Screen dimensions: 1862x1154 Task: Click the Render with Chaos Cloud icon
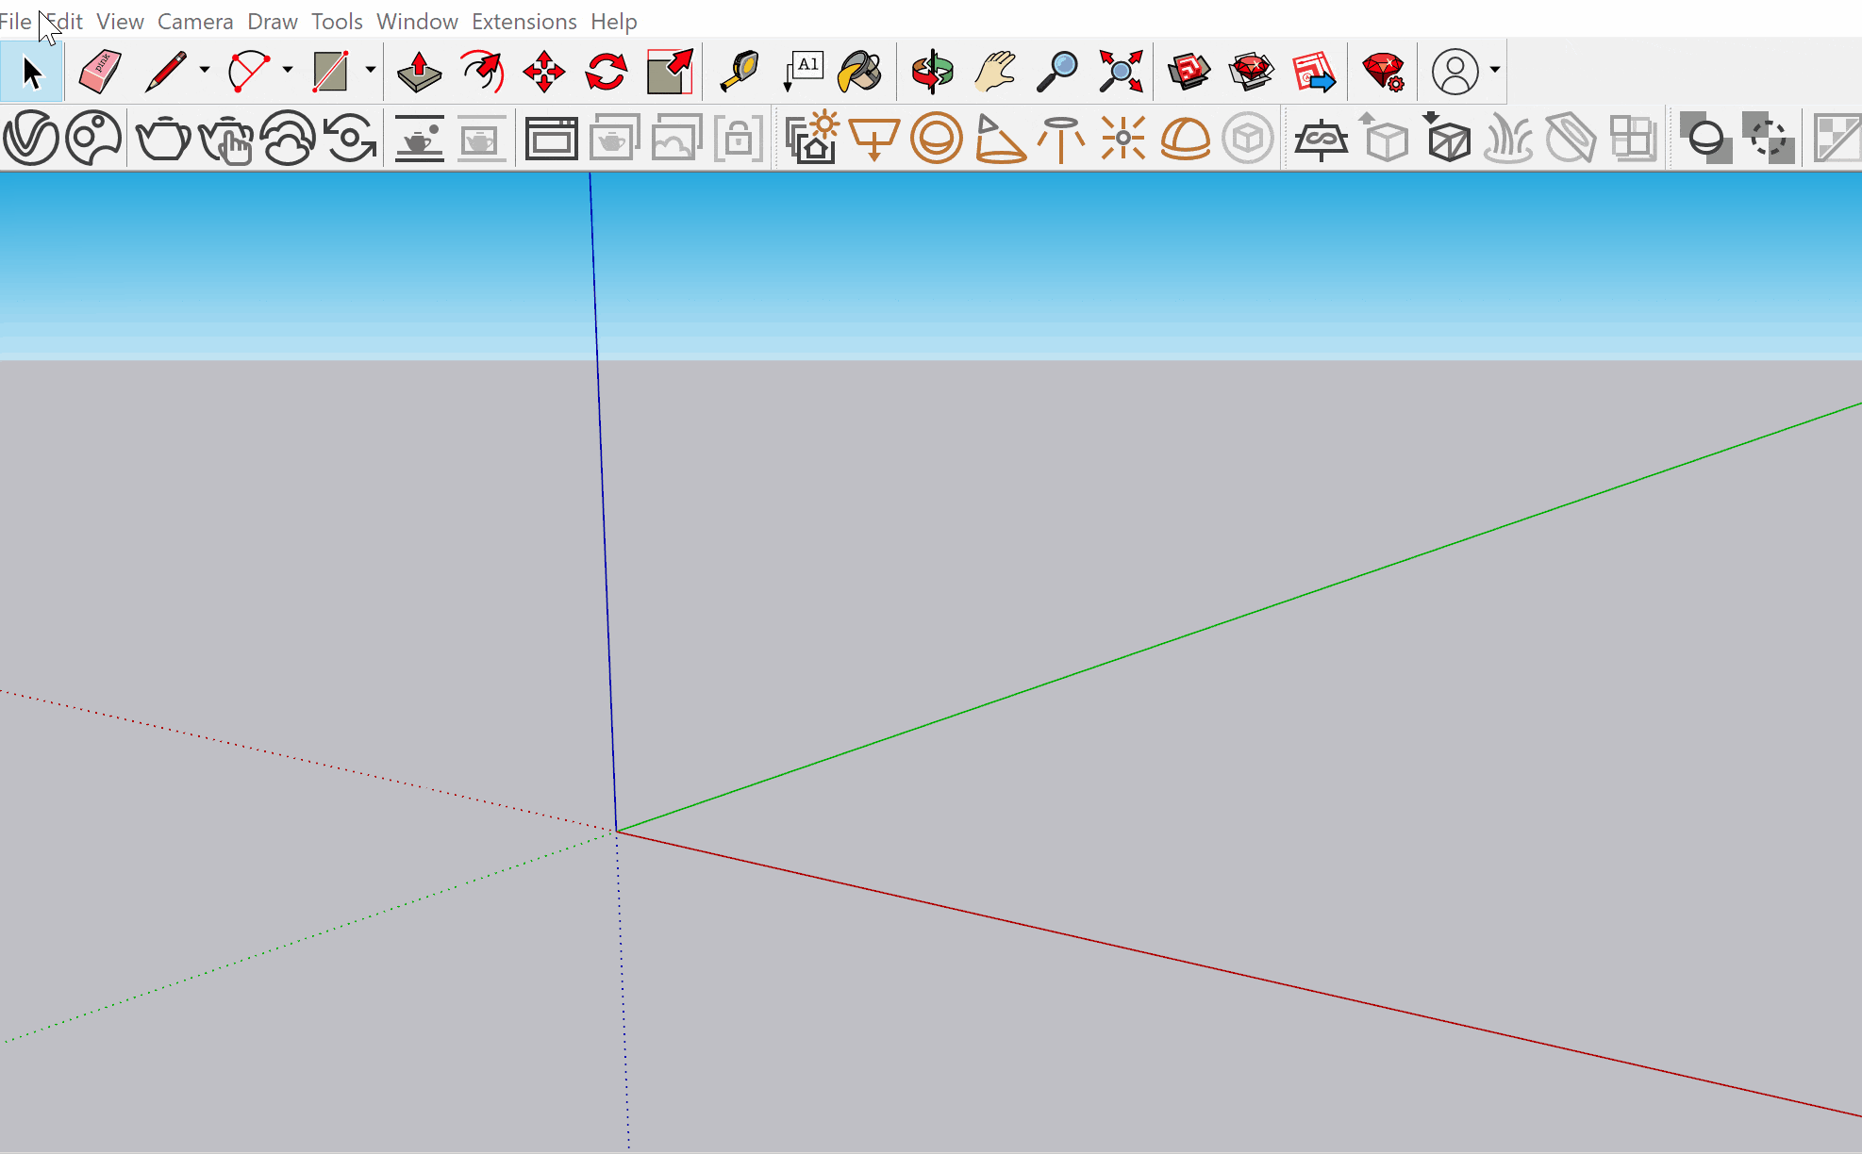tap(288, 139)
